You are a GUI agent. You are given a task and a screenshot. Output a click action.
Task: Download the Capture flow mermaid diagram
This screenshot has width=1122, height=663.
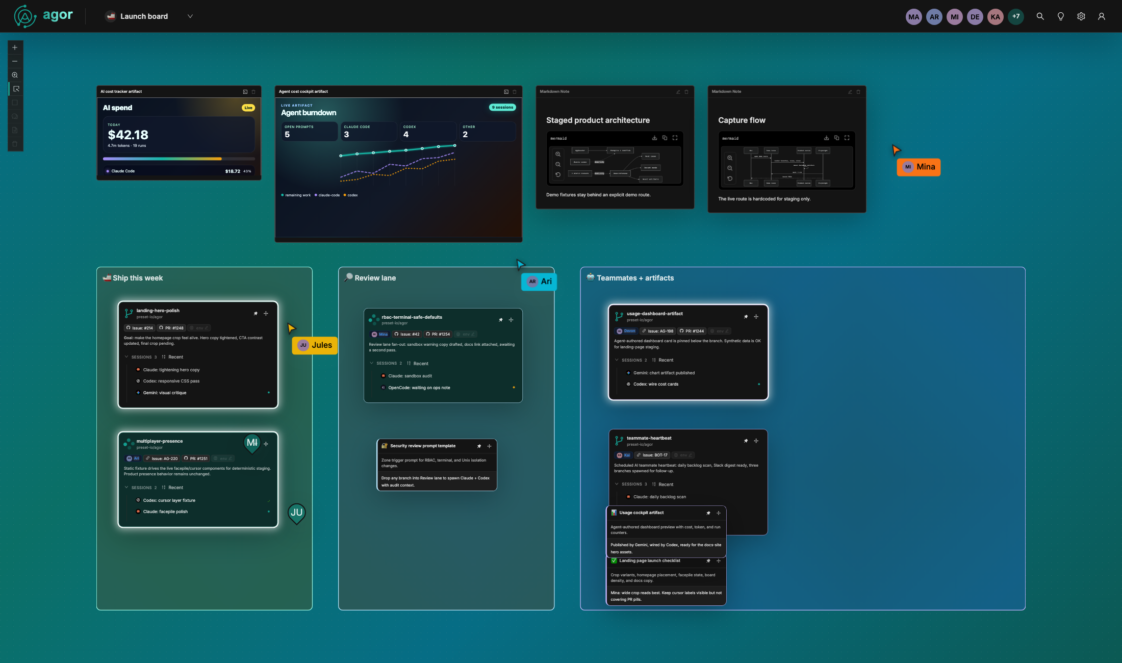click(x=826, y=138)
